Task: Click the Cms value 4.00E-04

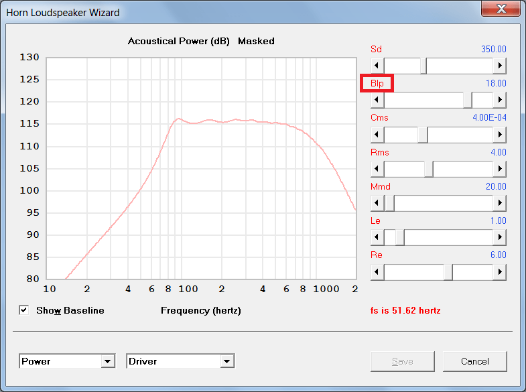Action: click(x=489, y=117)
